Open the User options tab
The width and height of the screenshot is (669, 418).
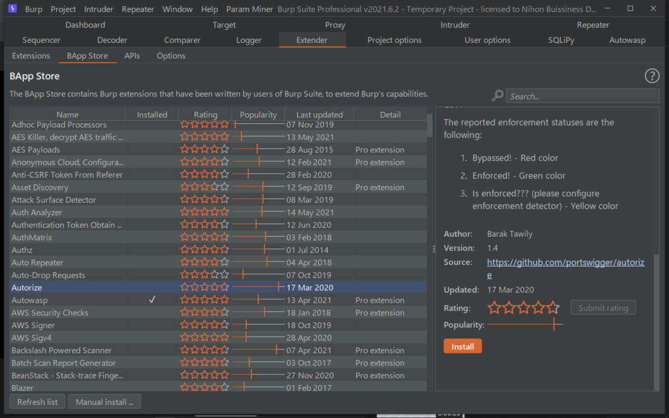coord(487,40)
